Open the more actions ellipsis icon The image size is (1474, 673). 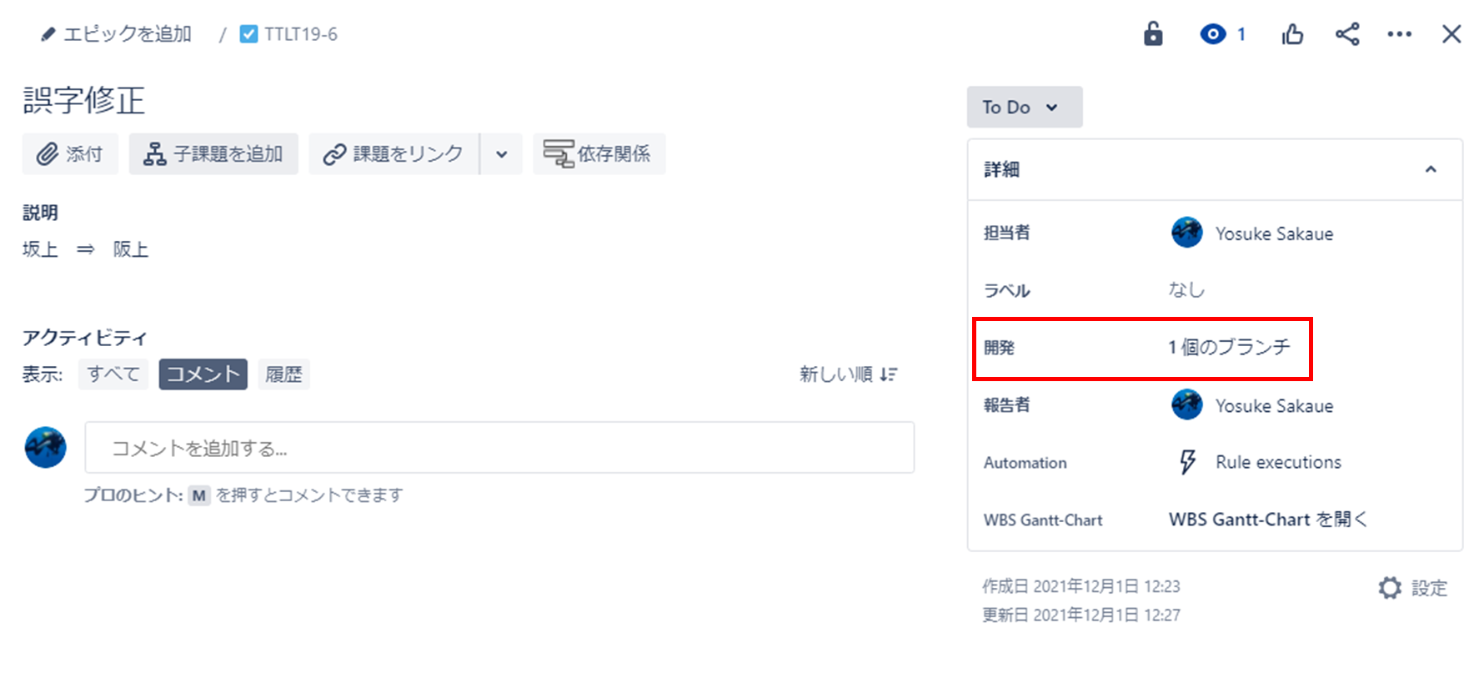pos(1399,34)
